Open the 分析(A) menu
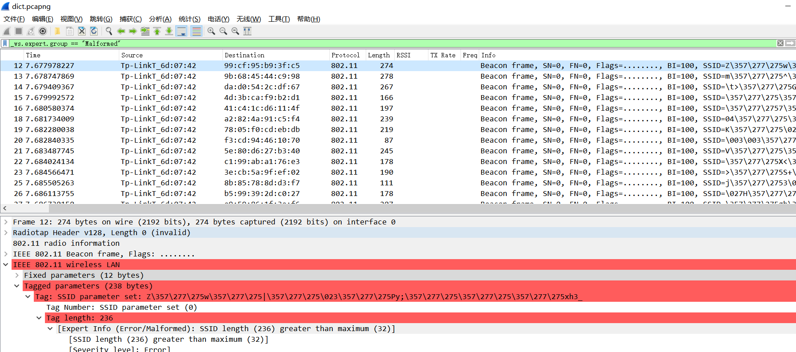The image size is (796, 352). [x=160, y=19]
